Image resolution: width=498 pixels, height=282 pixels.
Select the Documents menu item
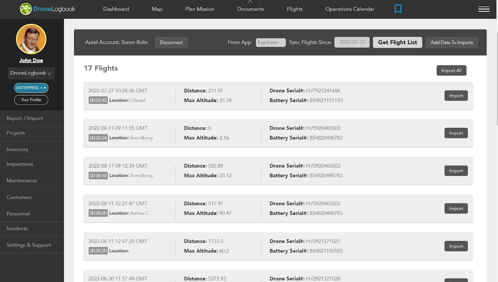pos(251,9)
